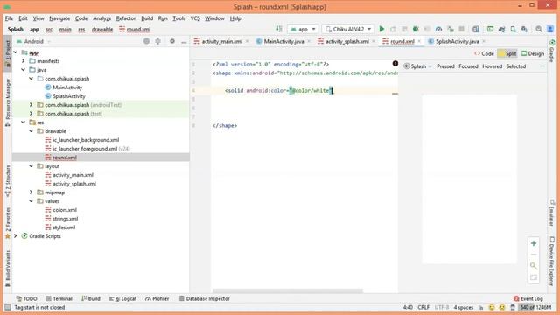This screenshot has height=315, width=560.
Task: Open the Structure side panel
Action: click(8, 181)
